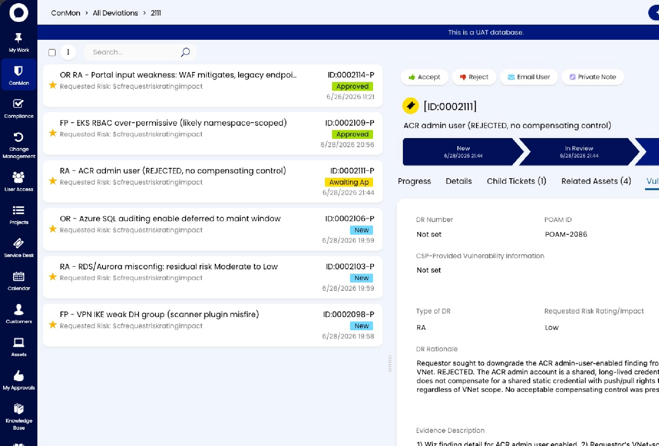Open Change Management in the sidebar

(19, 145)
